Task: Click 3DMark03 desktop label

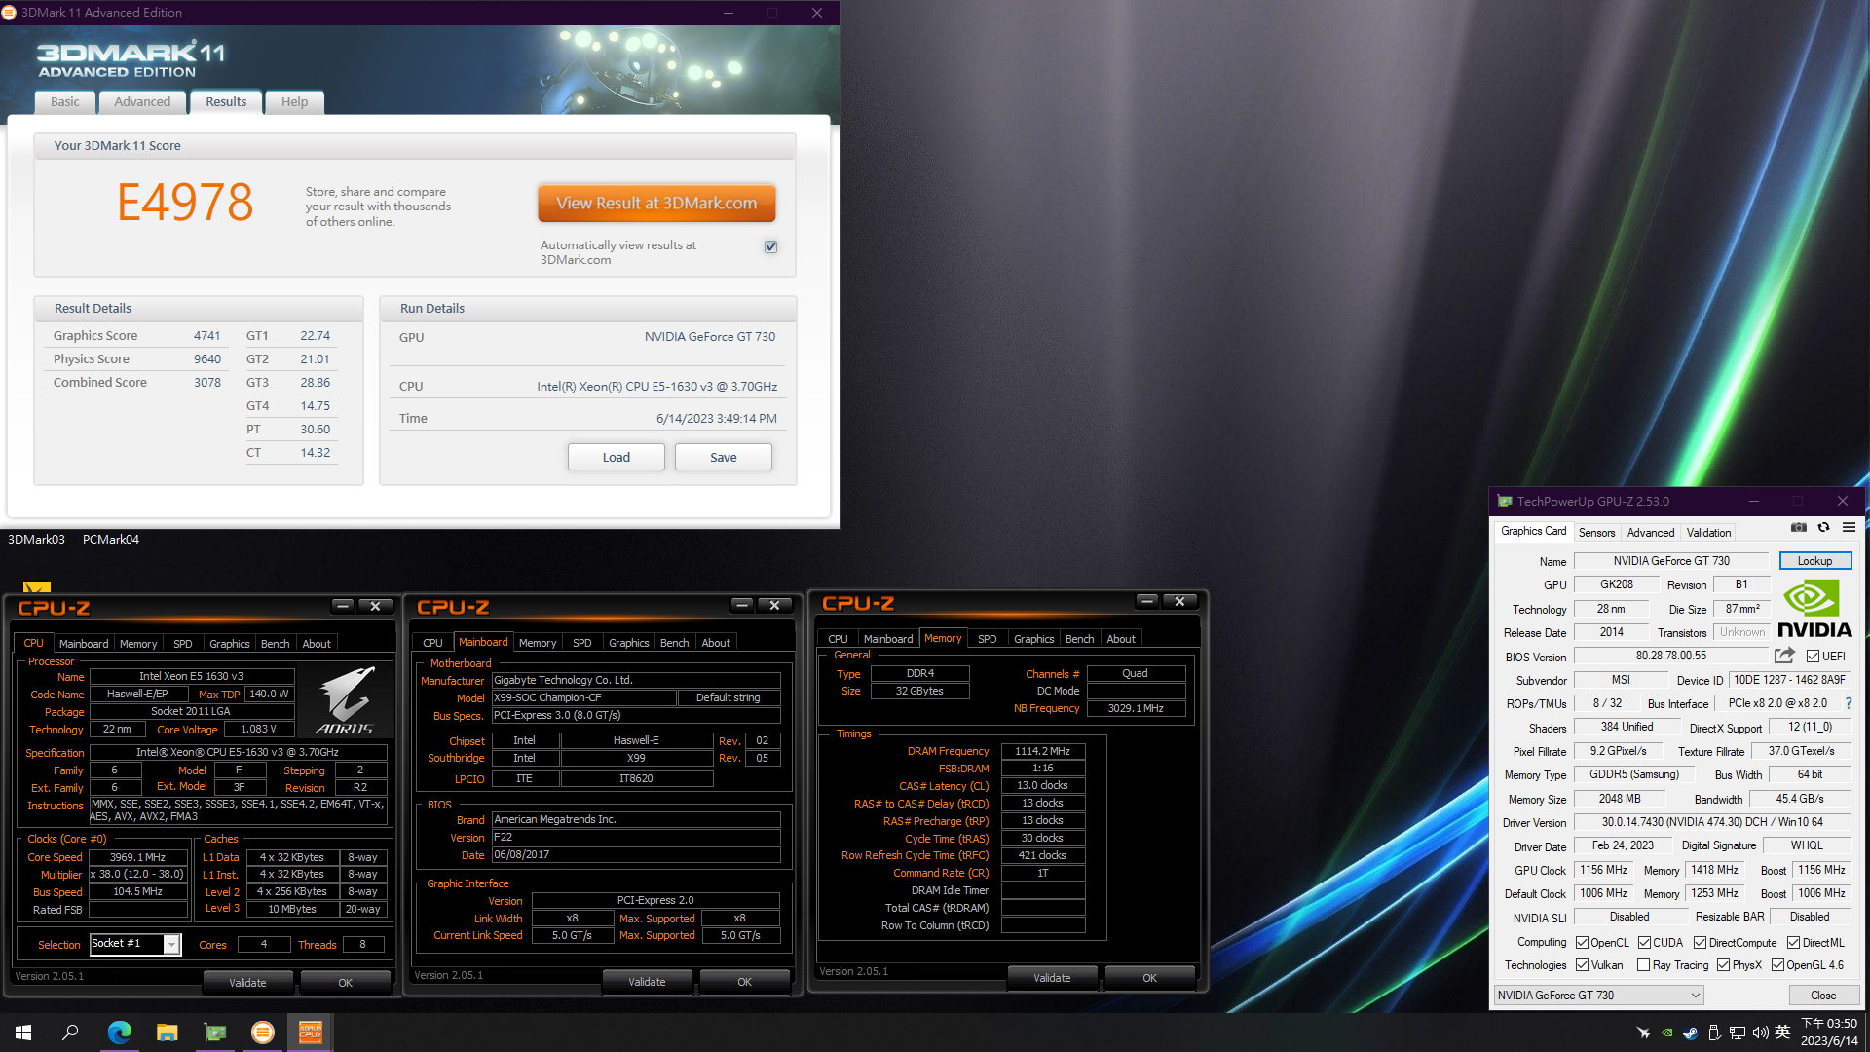Action: [36, 540]
